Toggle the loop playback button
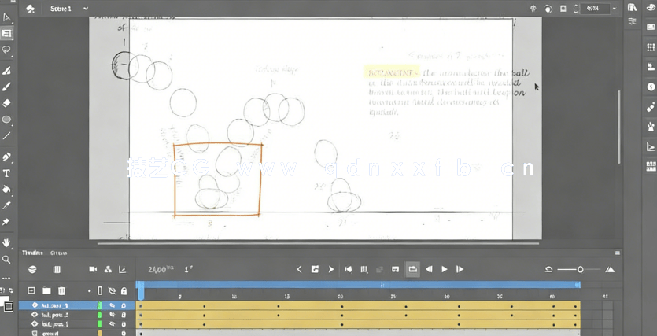The image size is (657, 336). (x=412, y=269)
